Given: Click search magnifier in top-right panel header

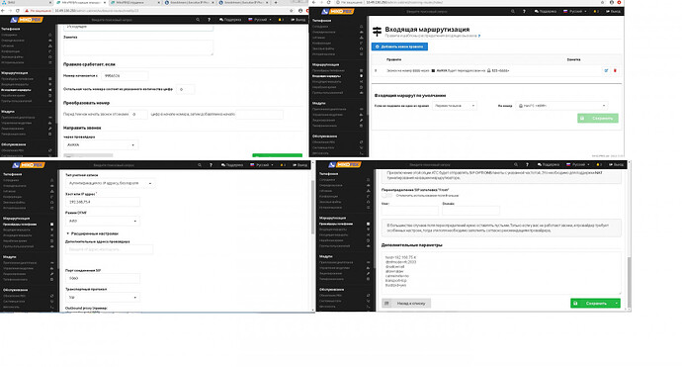Looking at the screenshot, I should click(x=513, y=11).
